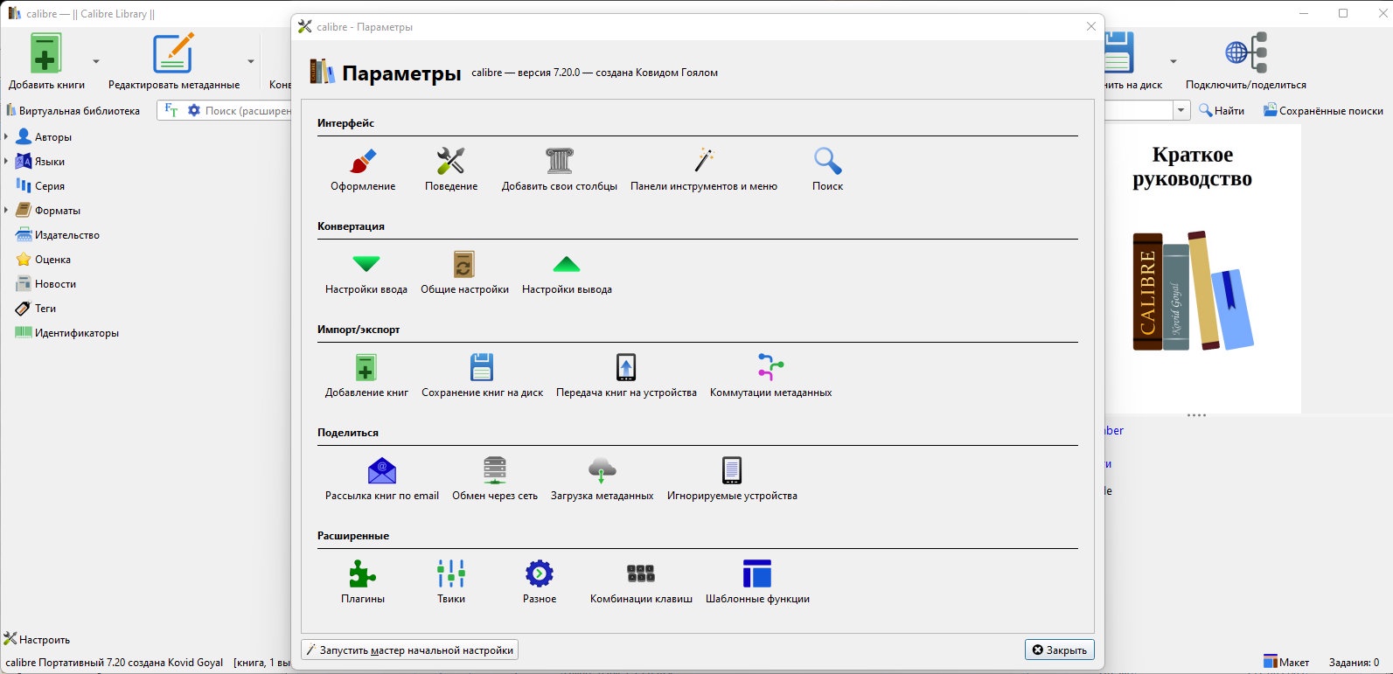Expand the Авторы category arrow
Screen dimensions: 1393x674
6,137
